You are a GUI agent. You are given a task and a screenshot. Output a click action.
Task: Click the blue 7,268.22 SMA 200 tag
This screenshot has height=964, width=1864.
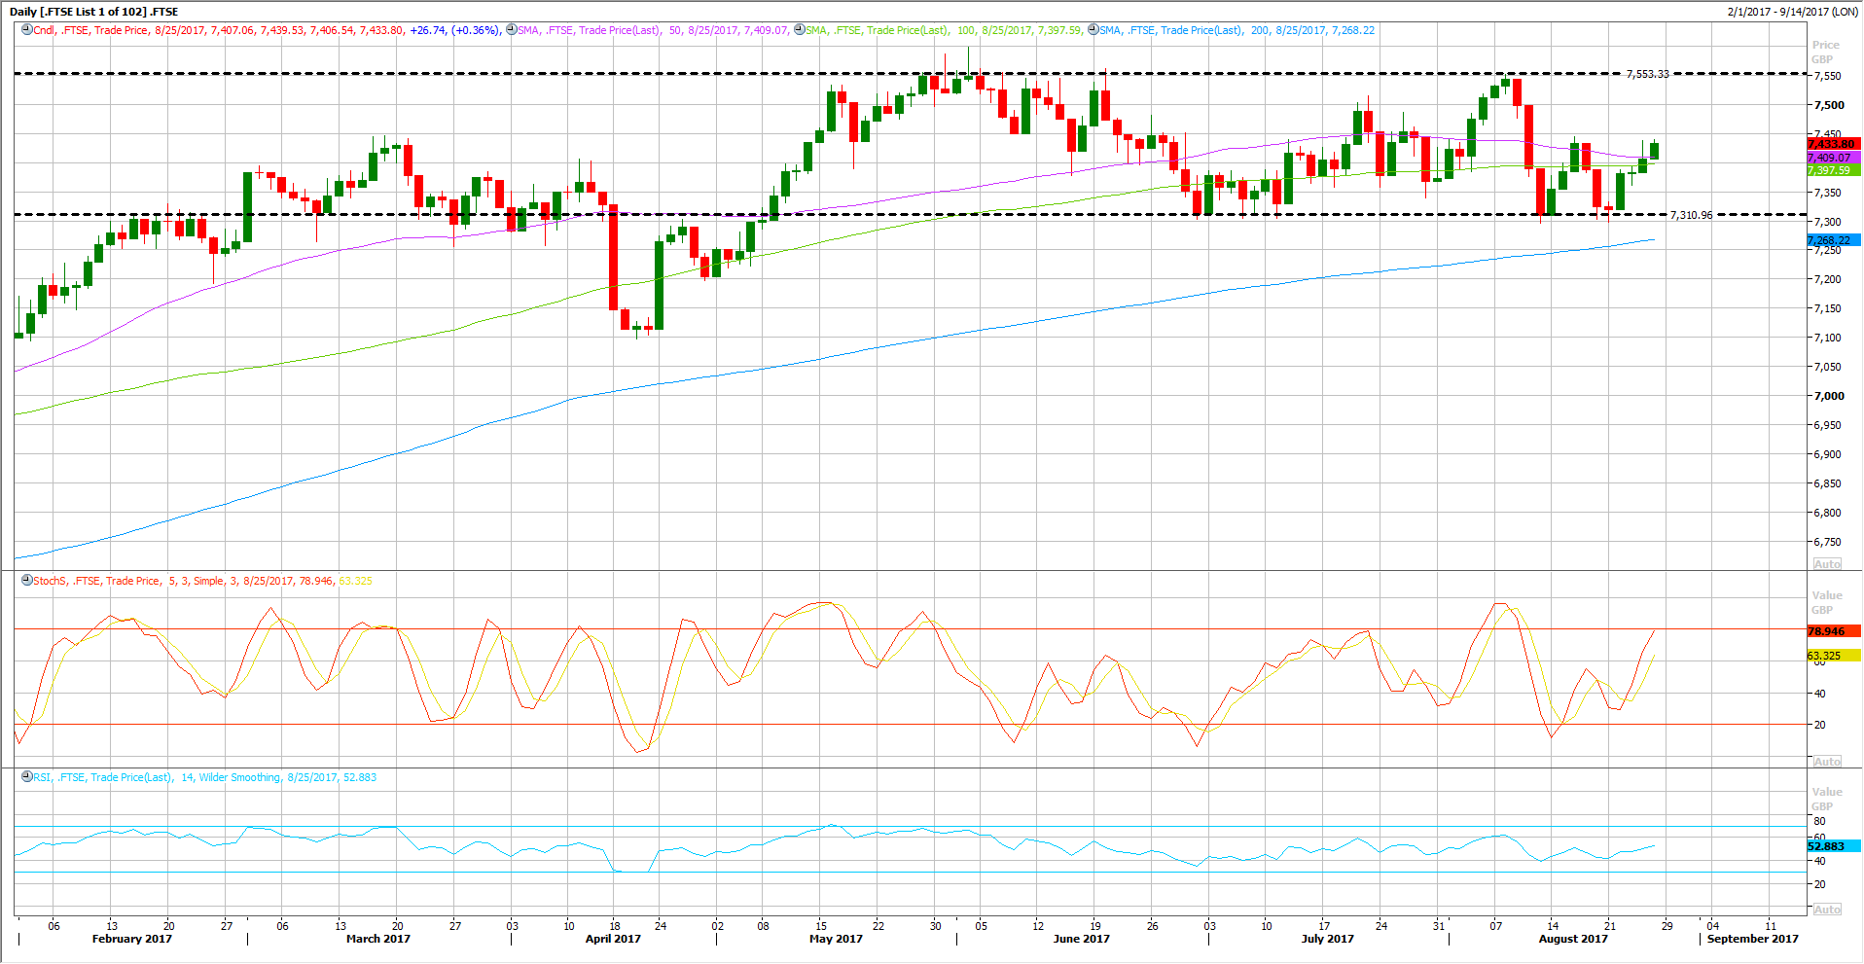click(1832, 240)
